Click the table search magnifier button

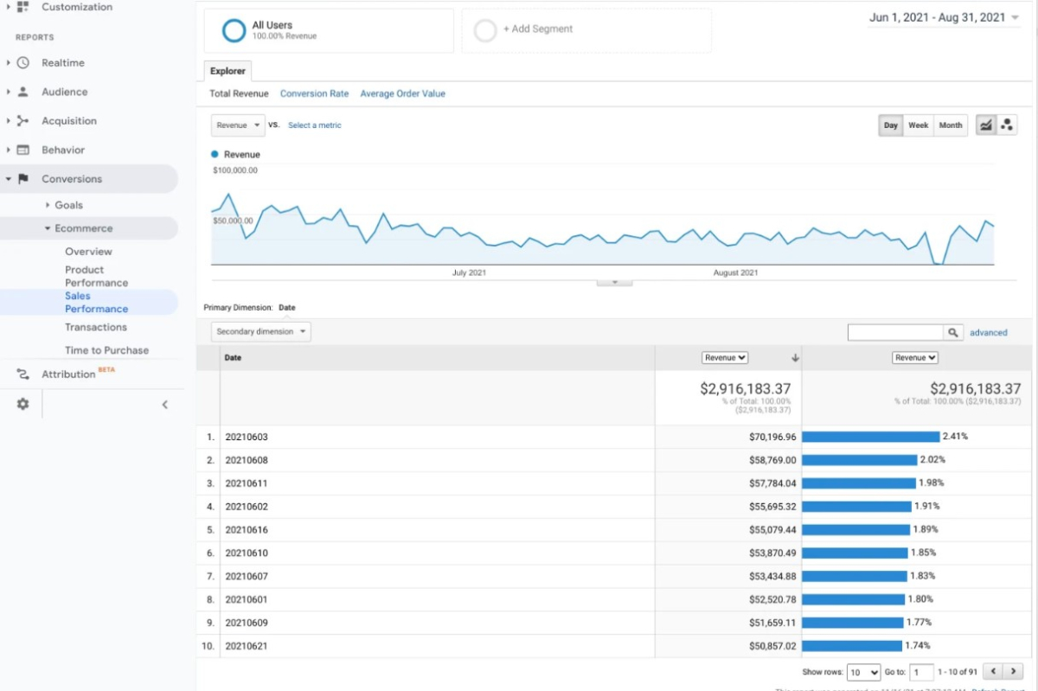[x=953, y=332]
